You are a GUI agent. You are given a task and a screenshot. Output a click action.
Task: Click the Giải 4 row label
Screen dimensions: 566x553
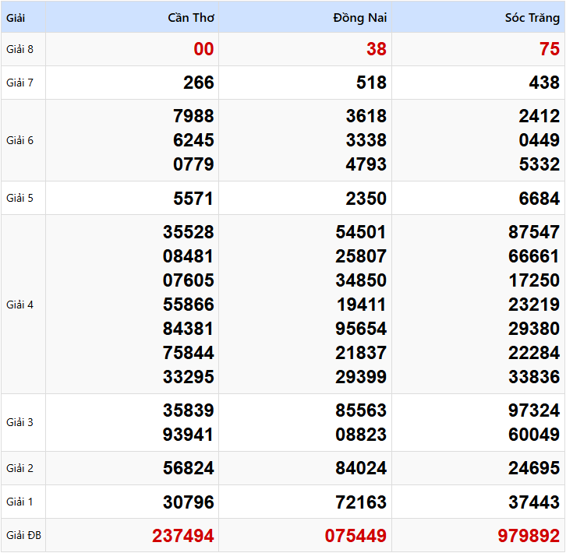pyautogui.click(x=19, y=305)
